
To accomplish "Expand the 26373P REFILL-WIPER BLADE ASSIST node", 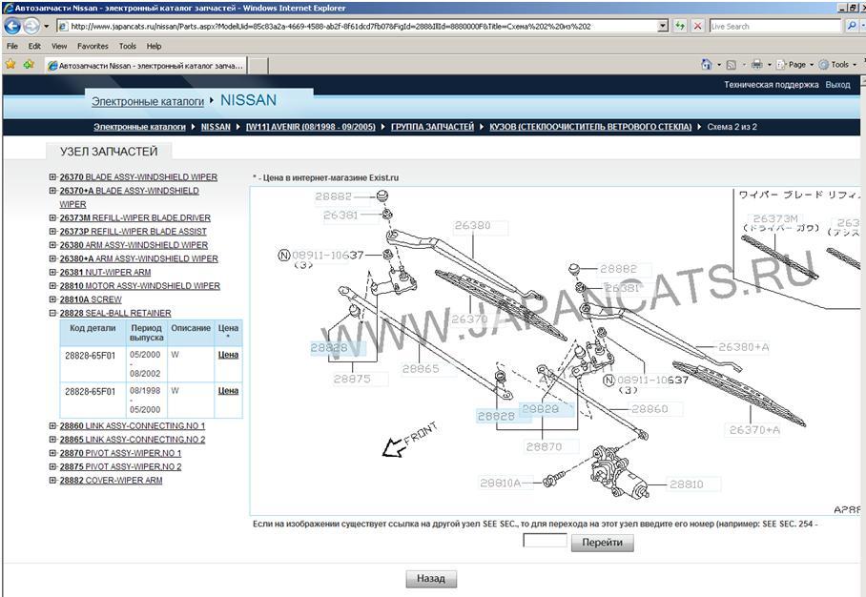I will (x=52, y=232).
